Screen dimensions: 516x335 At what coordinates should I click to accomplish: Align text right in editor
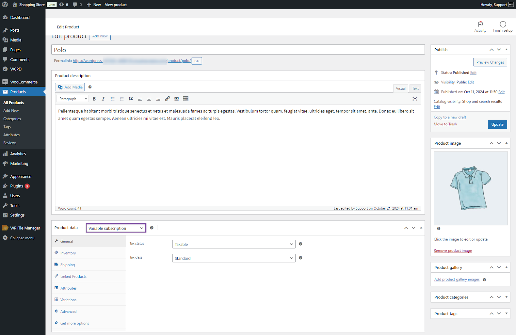tap(158, 99)
